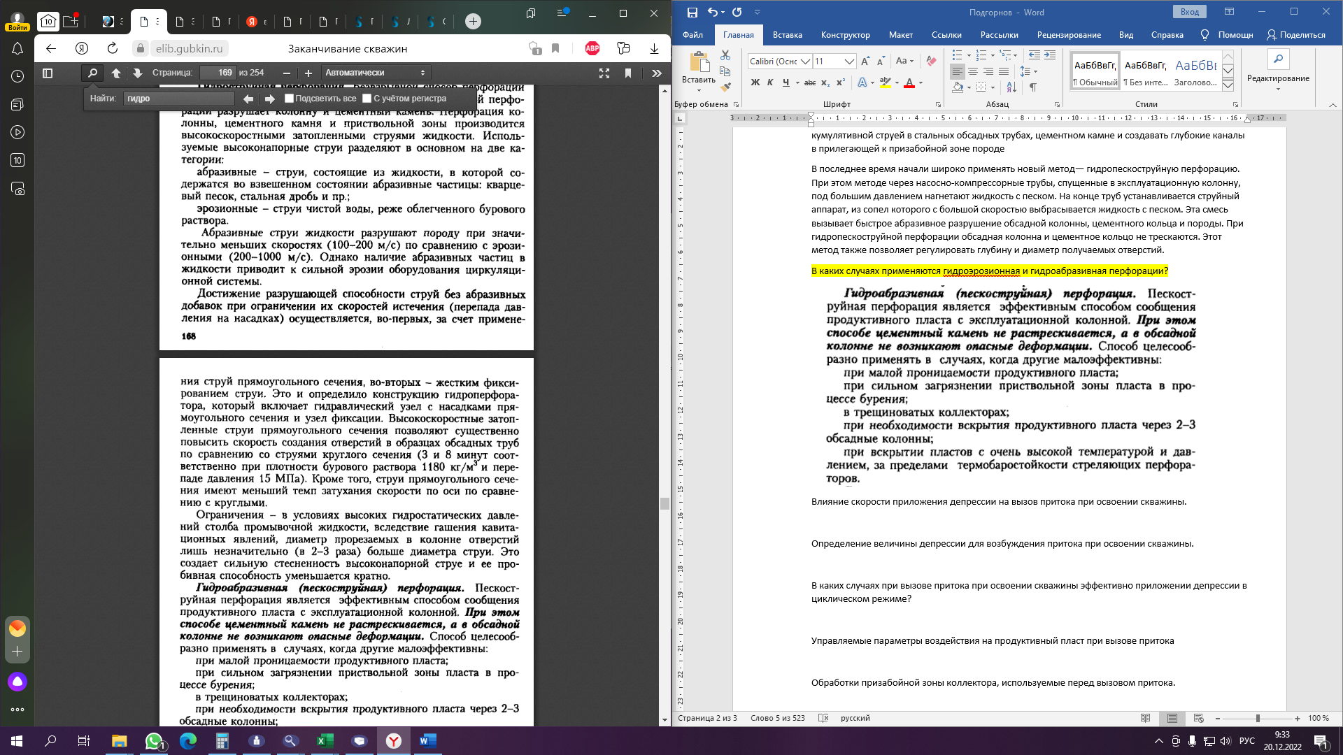1343x755 pixels.
Task: Open browser downloads panel
Action: (x=654, y=48)
